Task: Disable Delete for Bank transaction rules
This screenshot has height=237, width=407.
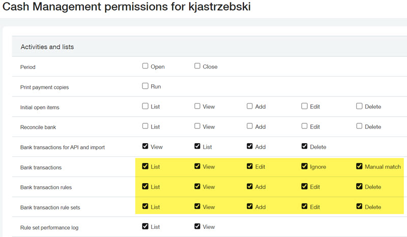Action: point(359,186)
